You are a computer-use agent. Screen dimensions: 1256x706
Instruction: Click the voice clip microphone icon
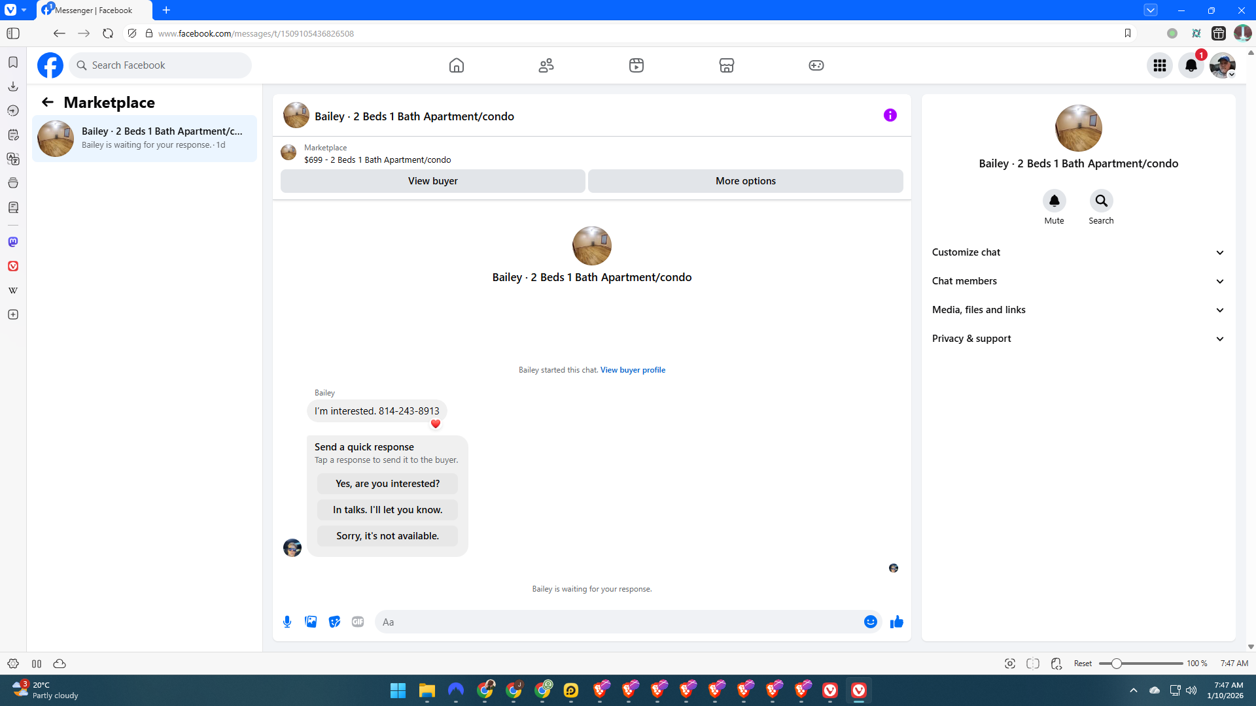287,622
